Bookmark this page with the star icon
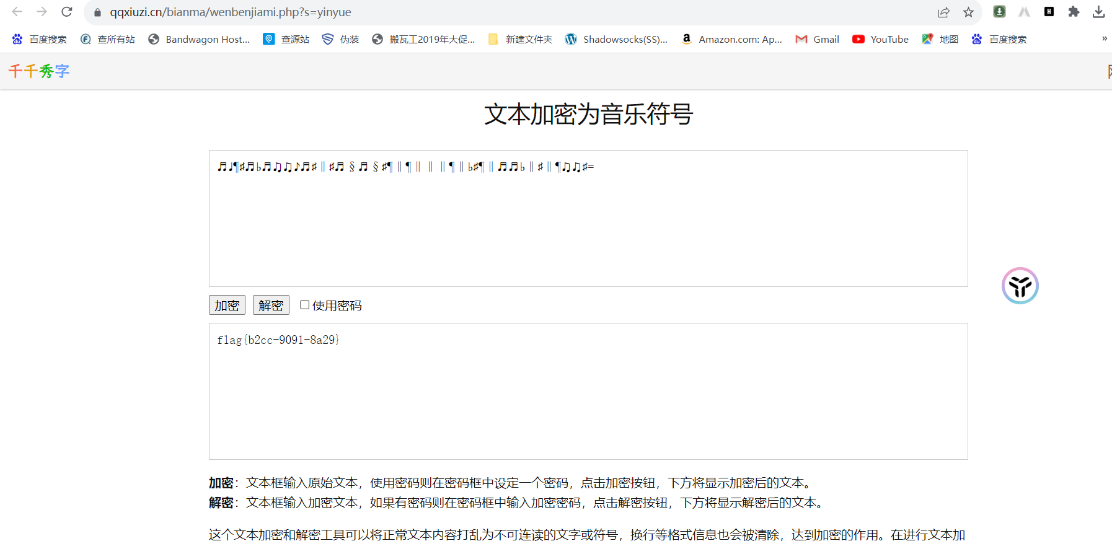Screen dimensions: 1112x541 click(968, 12)
